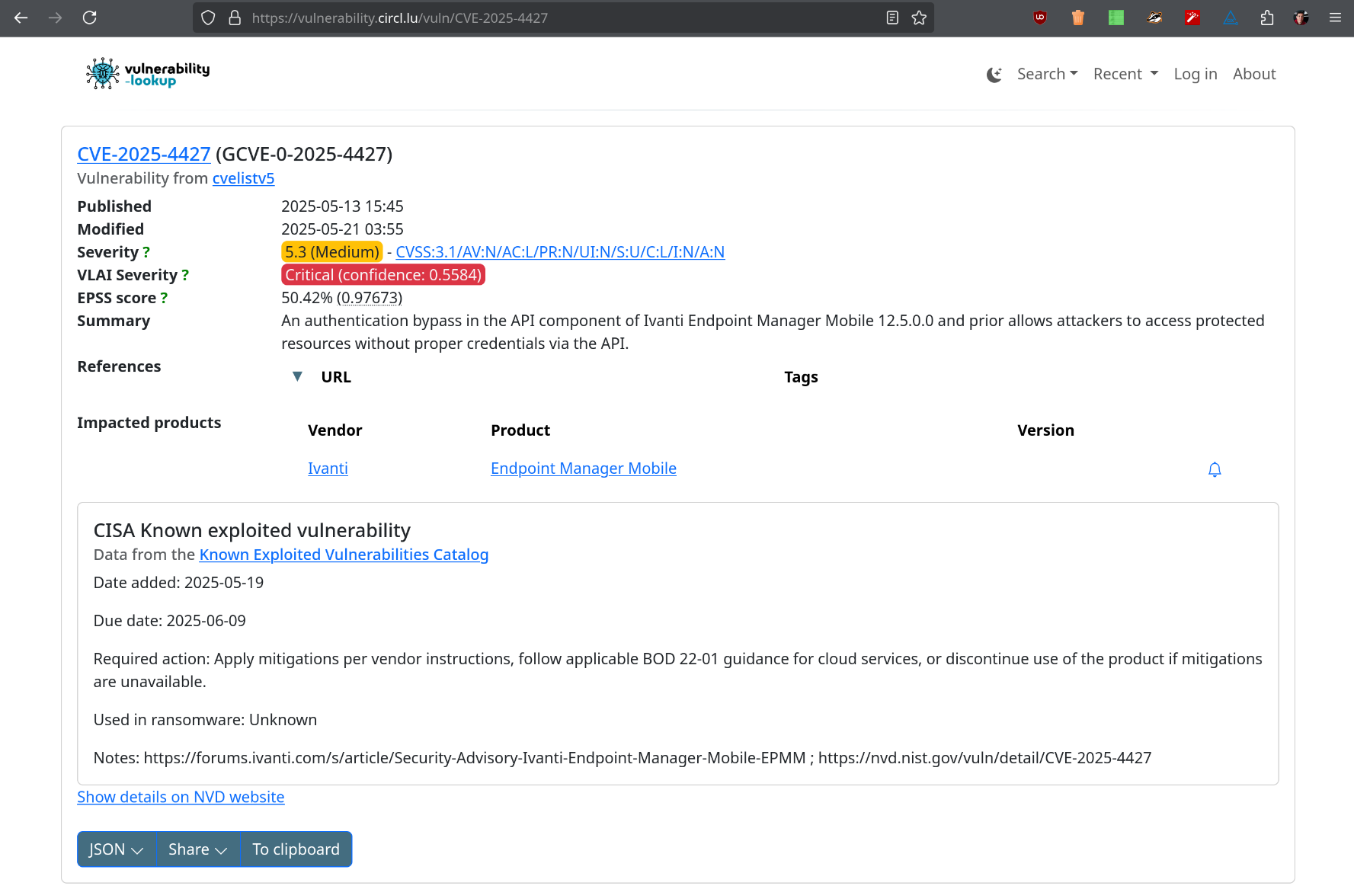Open the CVE-2025-4427 heading link
This screenshot has height=889, width=1354.
[x=144, y=154]
